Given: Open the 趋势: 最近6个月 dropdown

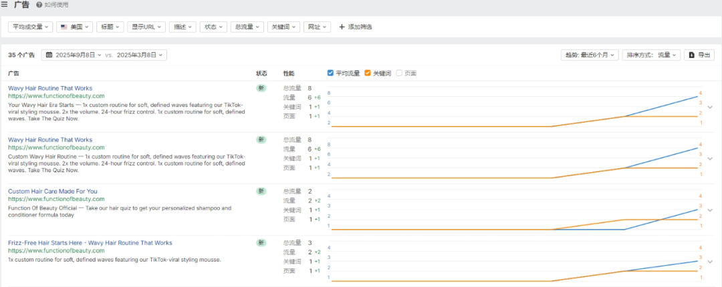Looking at the screenshot, I should pos(588,55).
